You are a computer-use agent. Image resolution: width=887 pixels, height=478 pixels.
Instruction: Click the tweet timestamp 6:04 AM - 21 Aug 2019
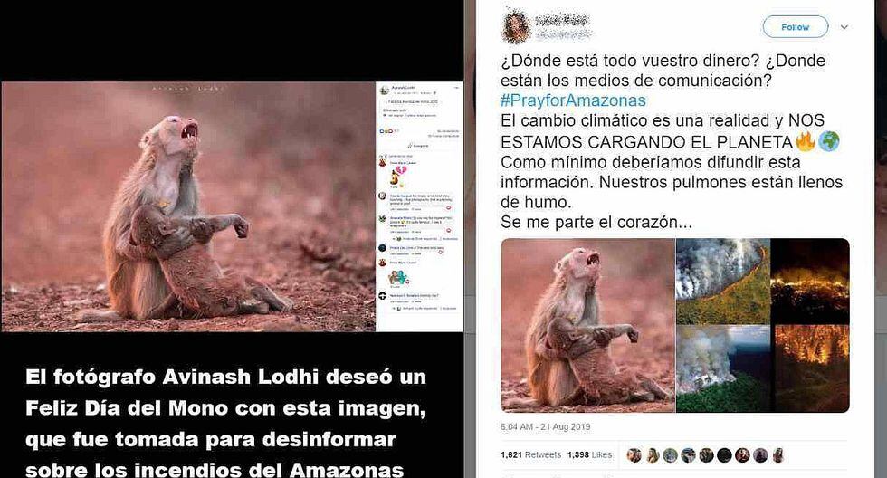[x=545, y=427]
